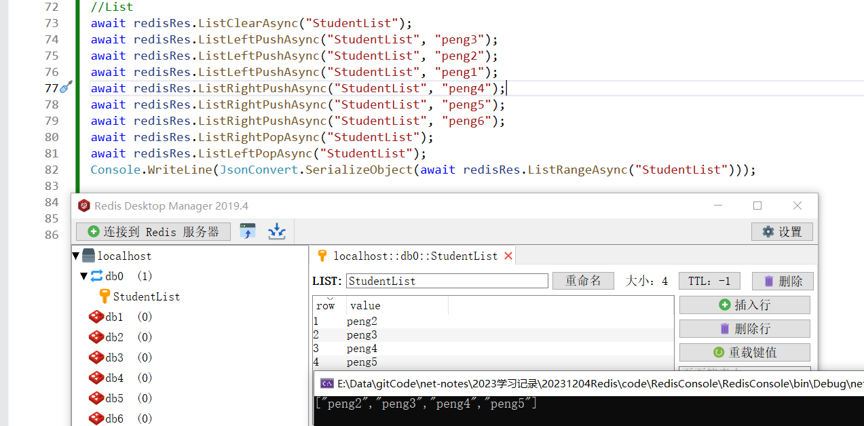Close the StudentList tab with red X
The width and height of the screenshot is (864, 426).
(x=508, y=256)
